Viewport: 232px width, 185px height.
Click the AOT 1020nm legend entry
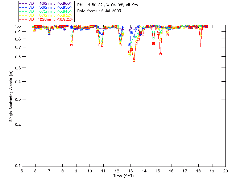click(46, 19)
